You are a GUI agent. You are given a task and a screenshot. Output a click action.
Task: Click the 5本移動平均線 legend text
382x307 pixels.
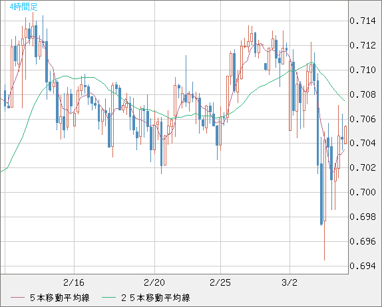click(60, 298)
